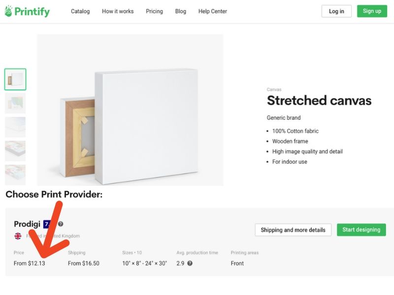Select the third product thumbnail
The width and height of the screenshot is (394, 295).
[15, 127]
